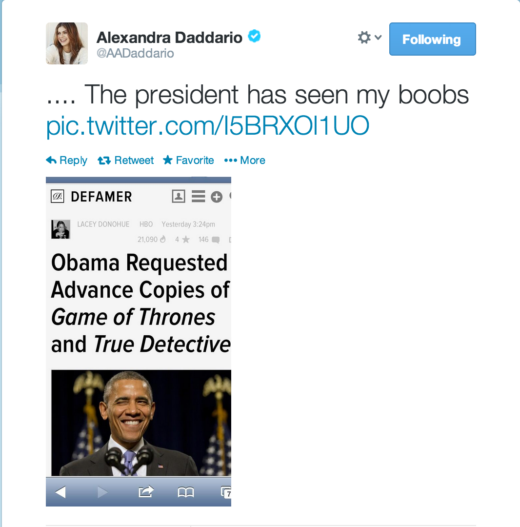520x527 pixels.
Task: Click the browser back arrow
Action: point(60,492)
